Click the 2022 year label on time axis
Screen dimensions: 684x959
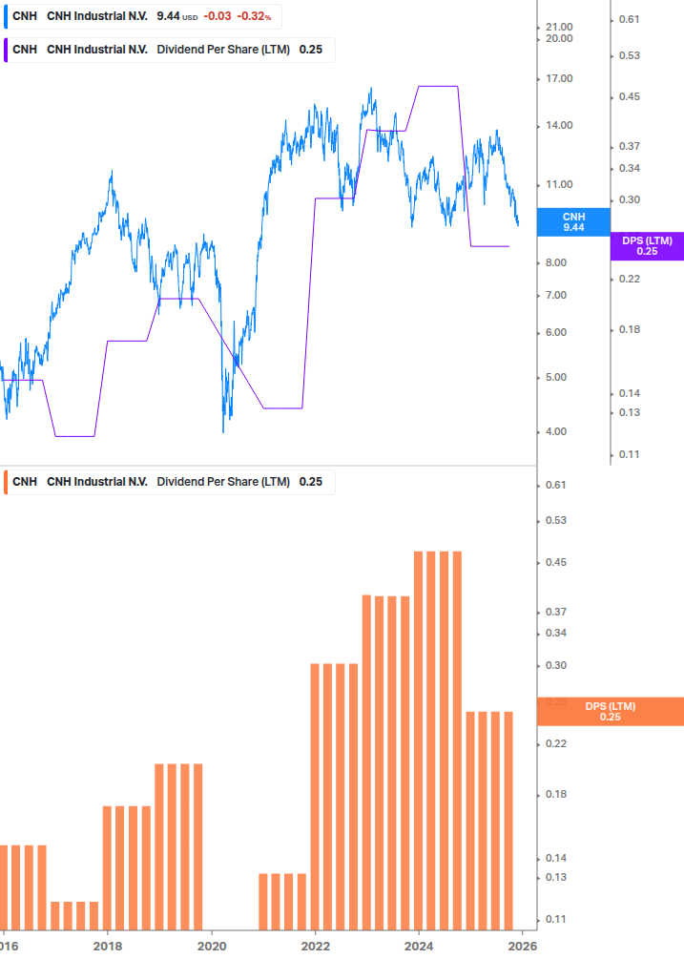click(x=316, y=947)
